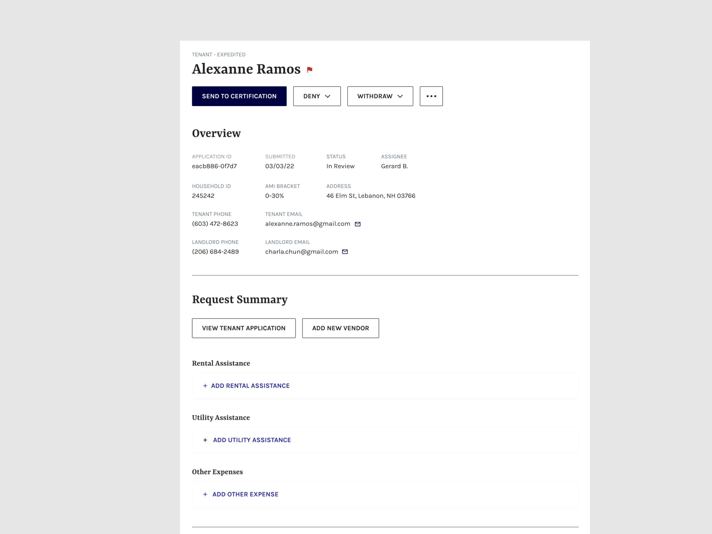
Task: Click the red flag icon beside Alexanne Ramos
Action: pyautogui.click(x=310, y=69)
